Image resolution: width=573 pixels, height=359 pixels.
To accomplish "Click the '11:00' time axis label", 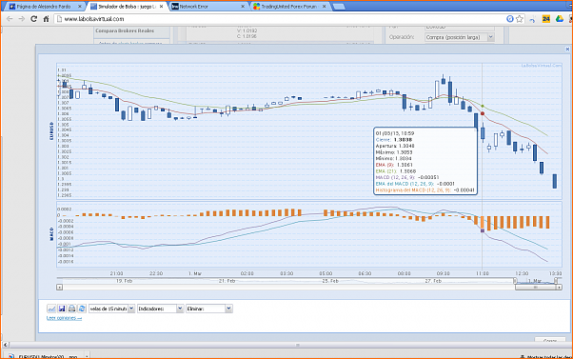I will tap(483, 273).
